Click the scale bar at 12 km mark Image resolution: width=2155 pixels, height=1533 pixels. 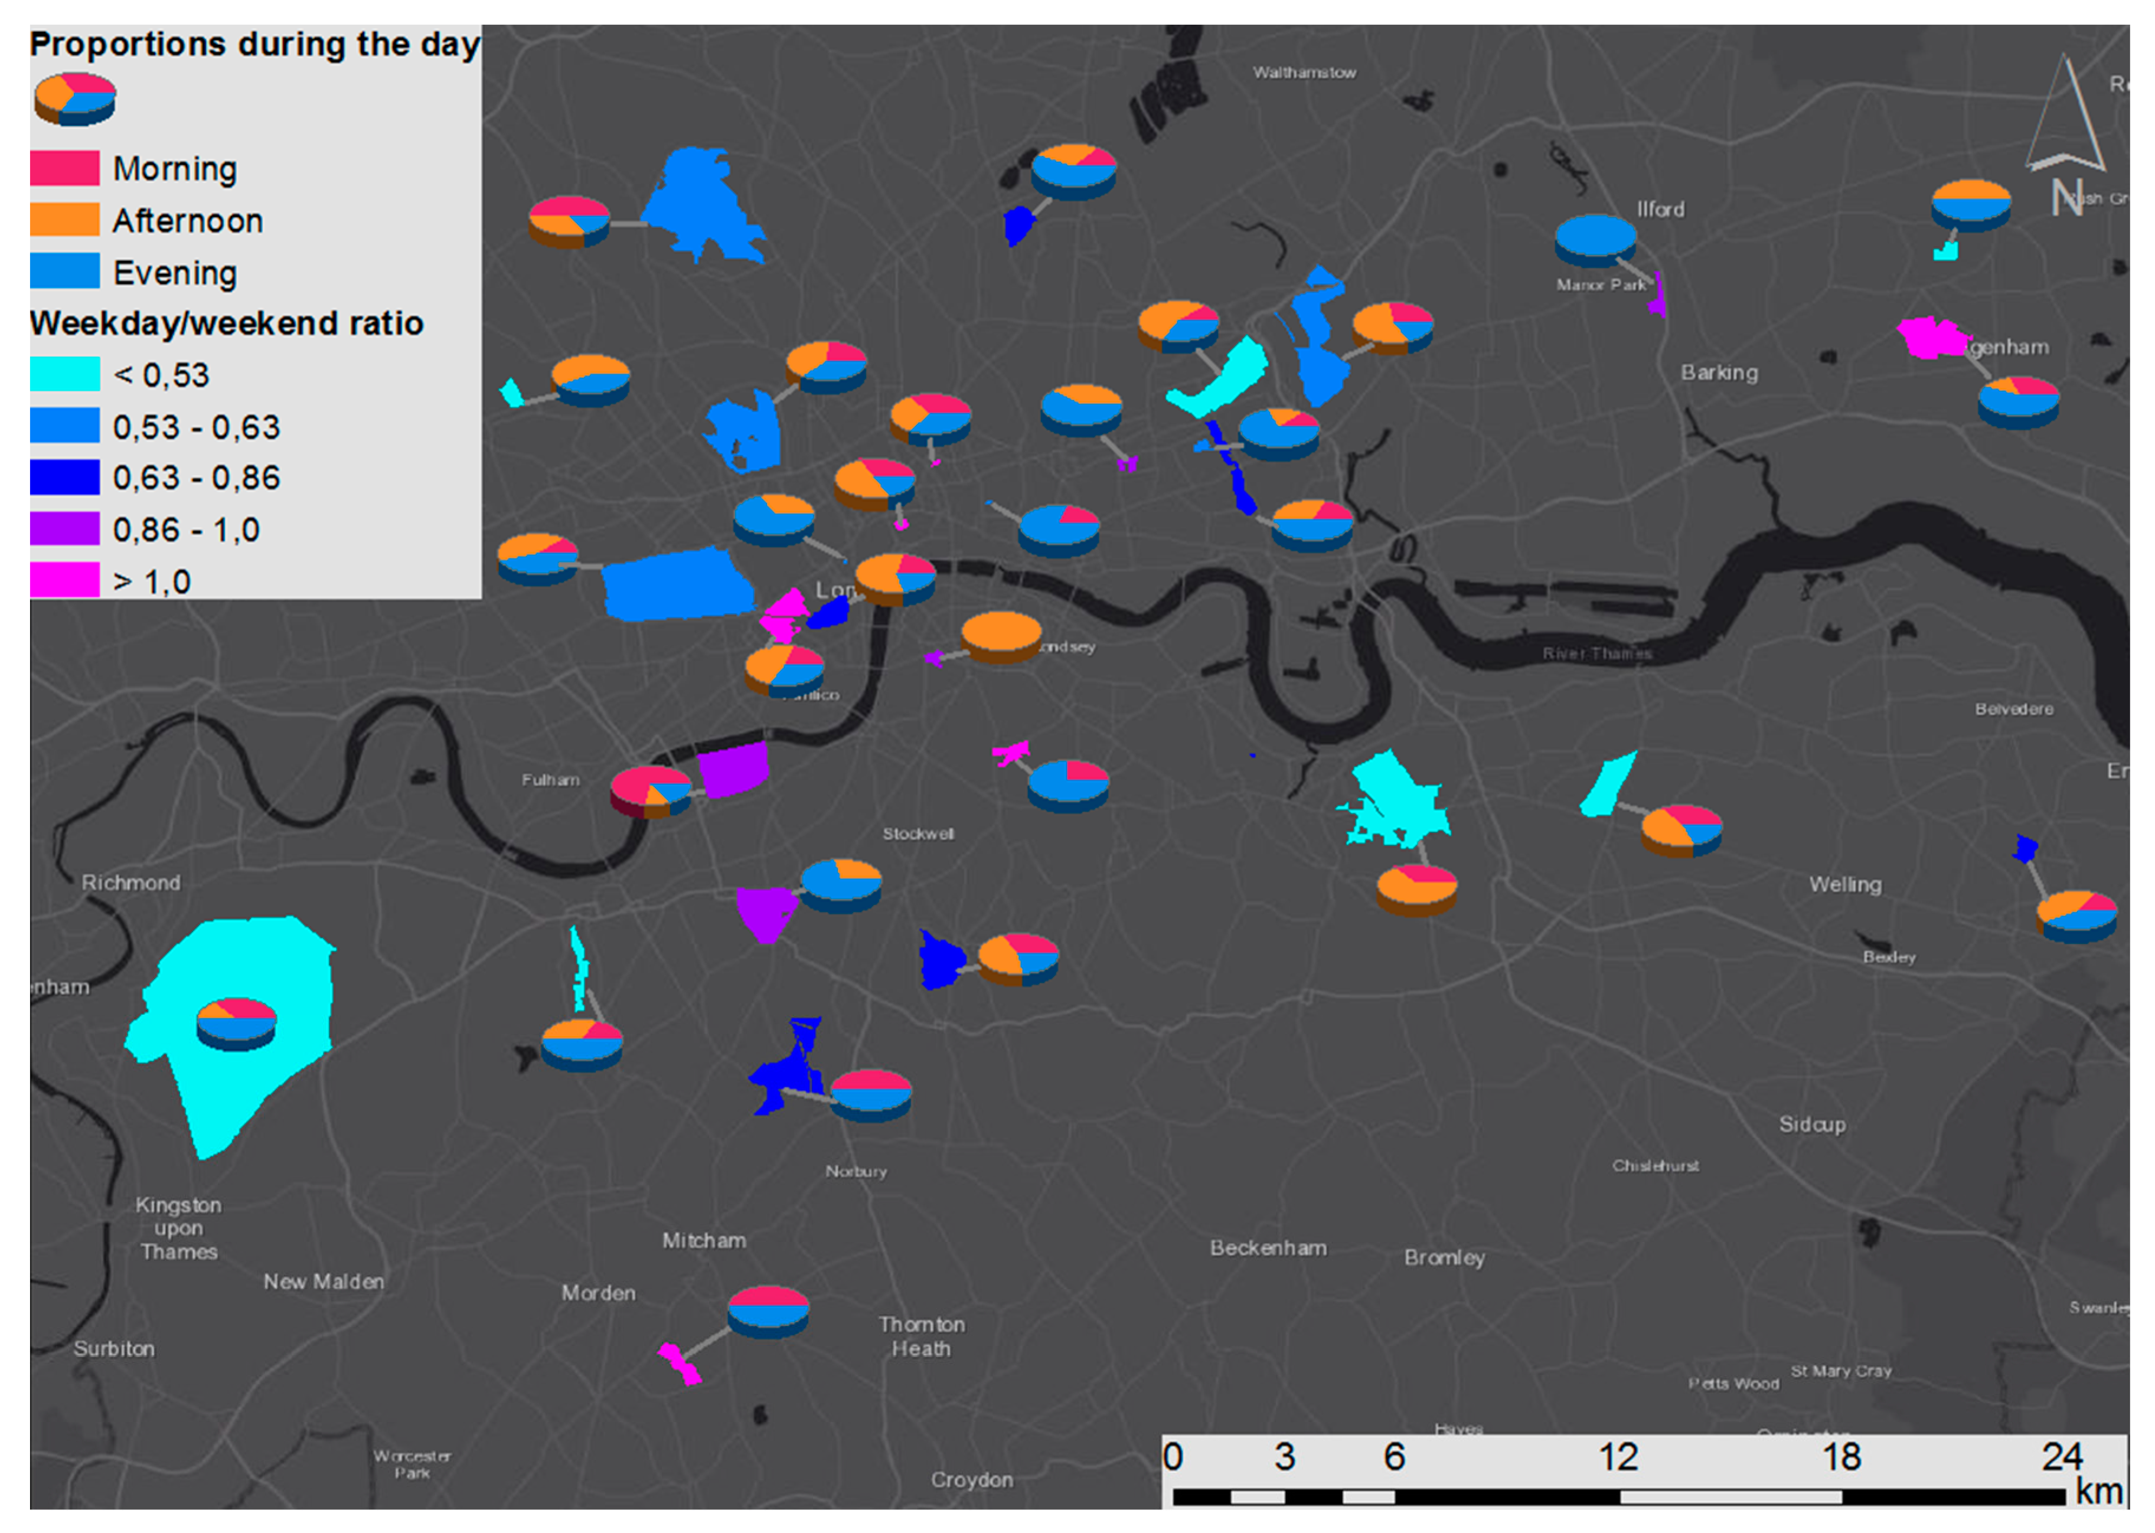tap(1619, 1496)
